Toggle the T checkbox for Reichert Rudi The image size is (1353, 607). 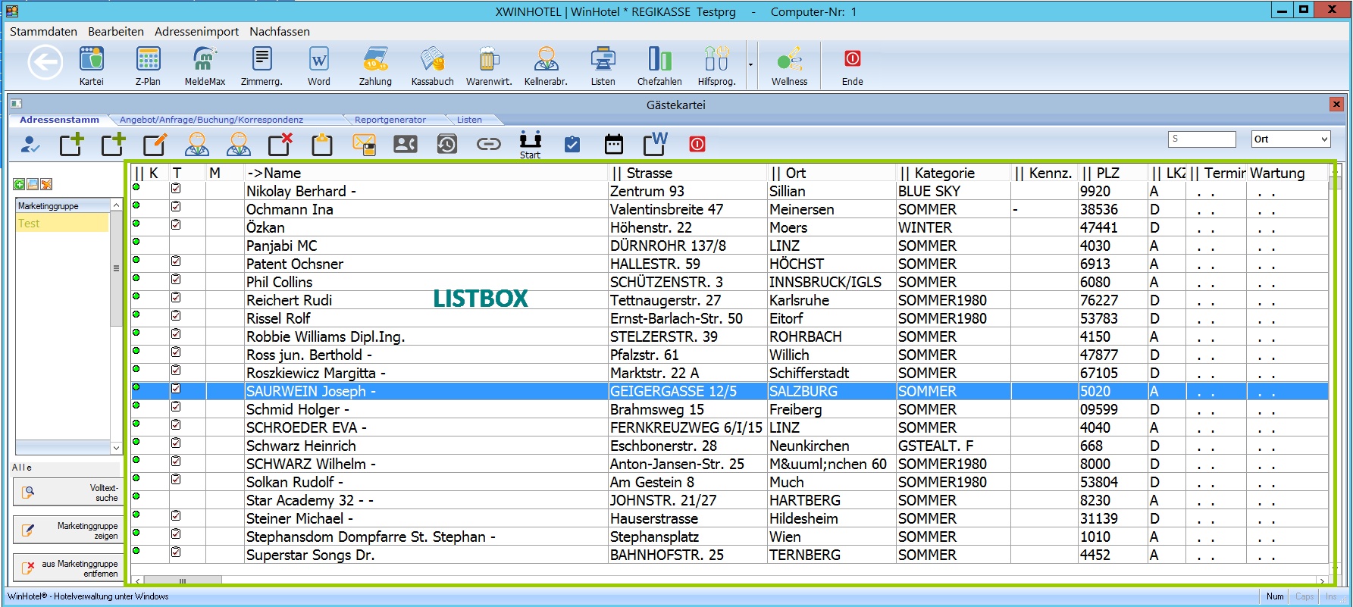pyautogui.click(x=176, y=297)
